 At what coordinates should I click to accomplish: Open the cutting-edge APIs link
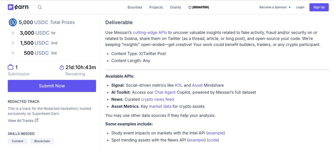[x=150, y=33]
